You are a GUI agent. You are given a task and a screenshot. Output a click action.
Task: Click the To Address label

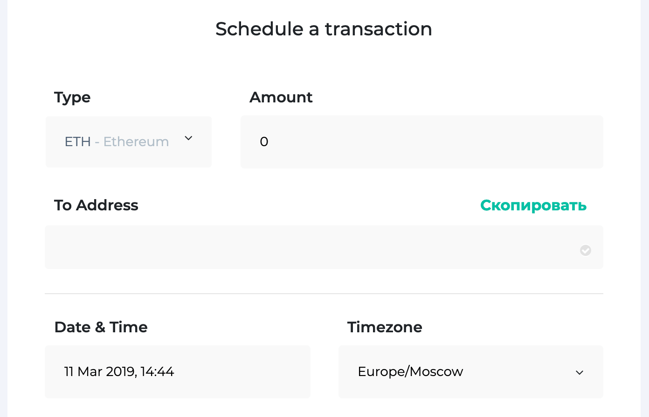point(96,205)
